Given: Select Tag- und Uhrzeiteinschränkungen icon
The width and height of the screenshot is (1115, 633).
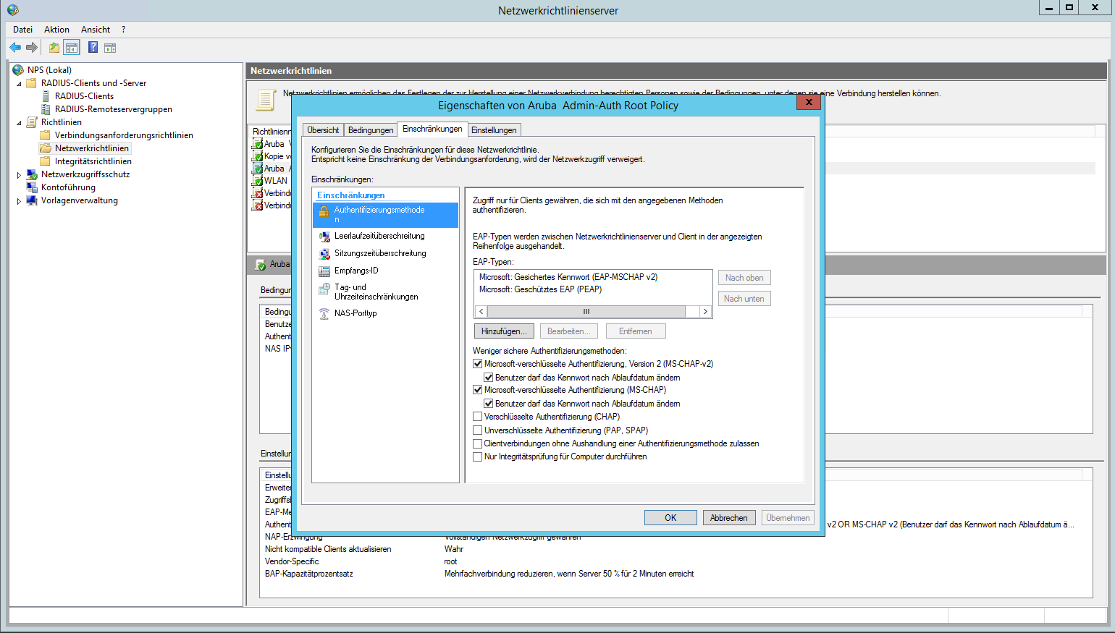Looking at the screenshot, I should pyautogui.click(x=324, y=289).
